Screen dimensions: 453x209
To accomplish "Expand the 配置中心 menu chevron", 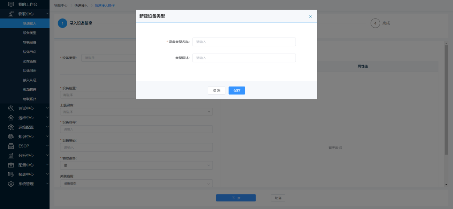I will (x=47, y=165).
